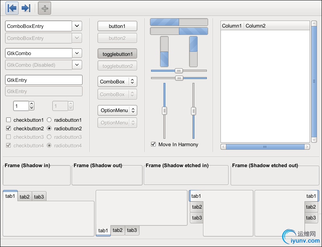Uncheck checkbutton2 checkbox

9,128
